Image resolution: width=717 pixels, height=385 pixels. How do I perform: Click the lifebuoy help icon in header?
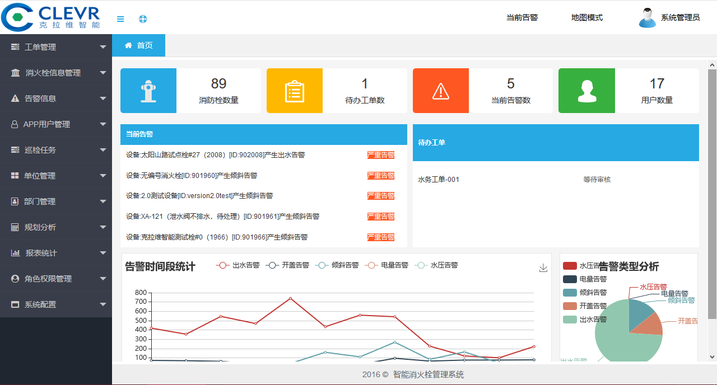(x=143, y=19)
